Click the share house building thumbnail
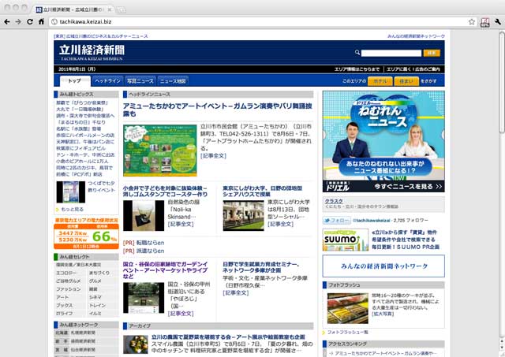 pyautogui.click(x=244, y=215)
